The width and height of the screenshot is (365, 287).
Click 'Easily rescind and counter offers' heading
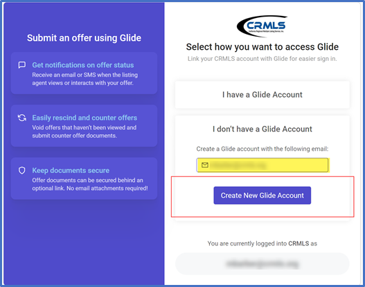coord(84,118)
